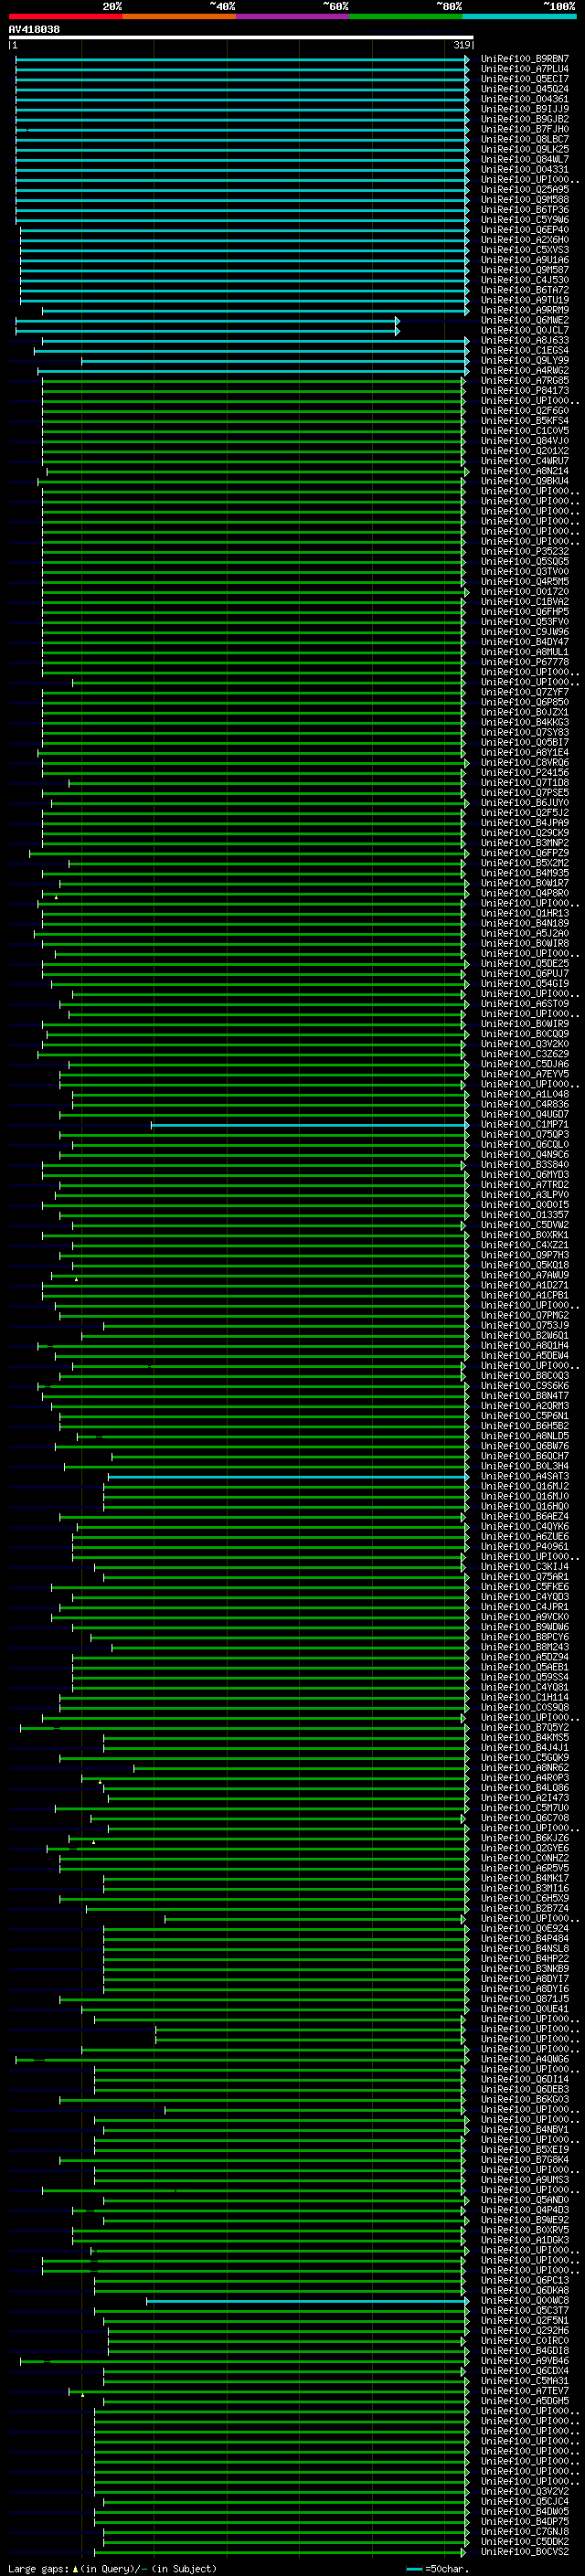Click the red ~20% identity color bar
Screen dimensions: 585x2576
pos(65,17)
